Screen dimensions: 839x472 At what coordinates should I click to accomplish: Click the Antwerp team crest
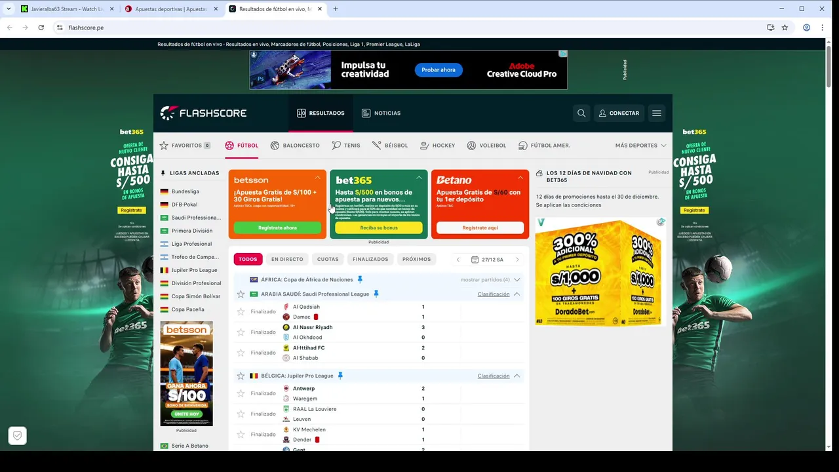[x=286, y=389]
